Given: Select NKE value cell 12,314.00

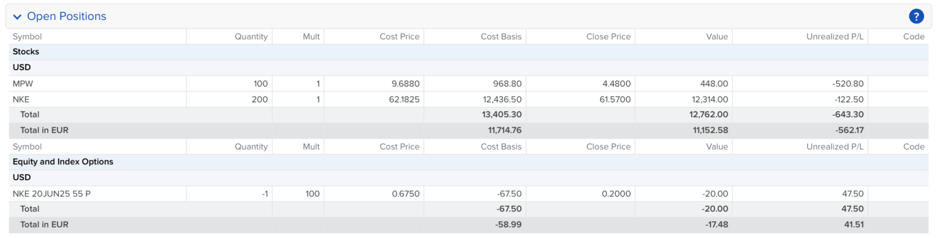Looking at the screenshot, I should click(x=710, y=100).
